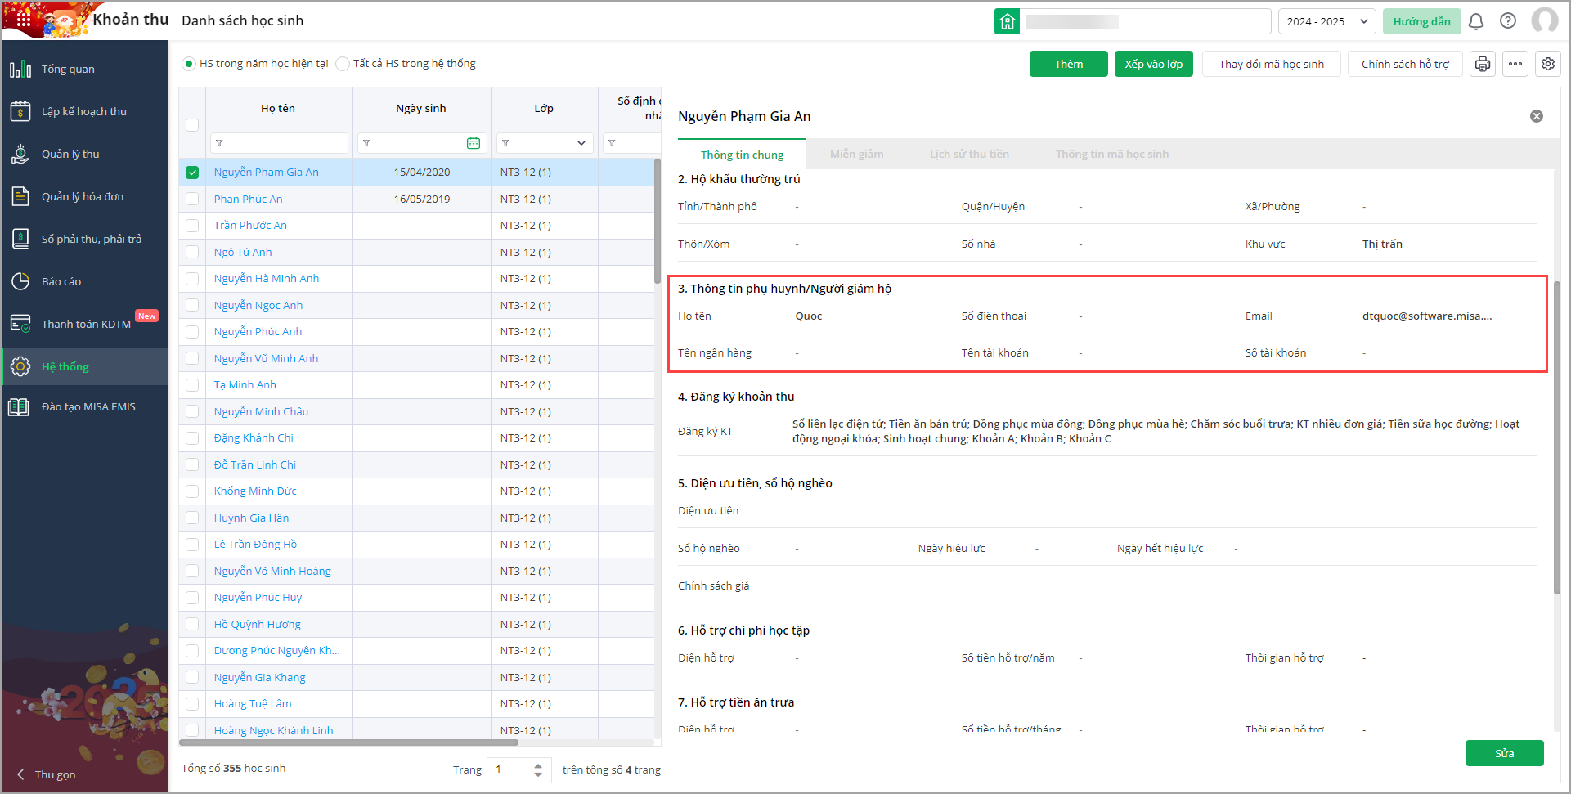Open Thanh toán KDTM in the sidebar
The height and width of the screenshot is (794, 1571).
(x=85, y=324)
